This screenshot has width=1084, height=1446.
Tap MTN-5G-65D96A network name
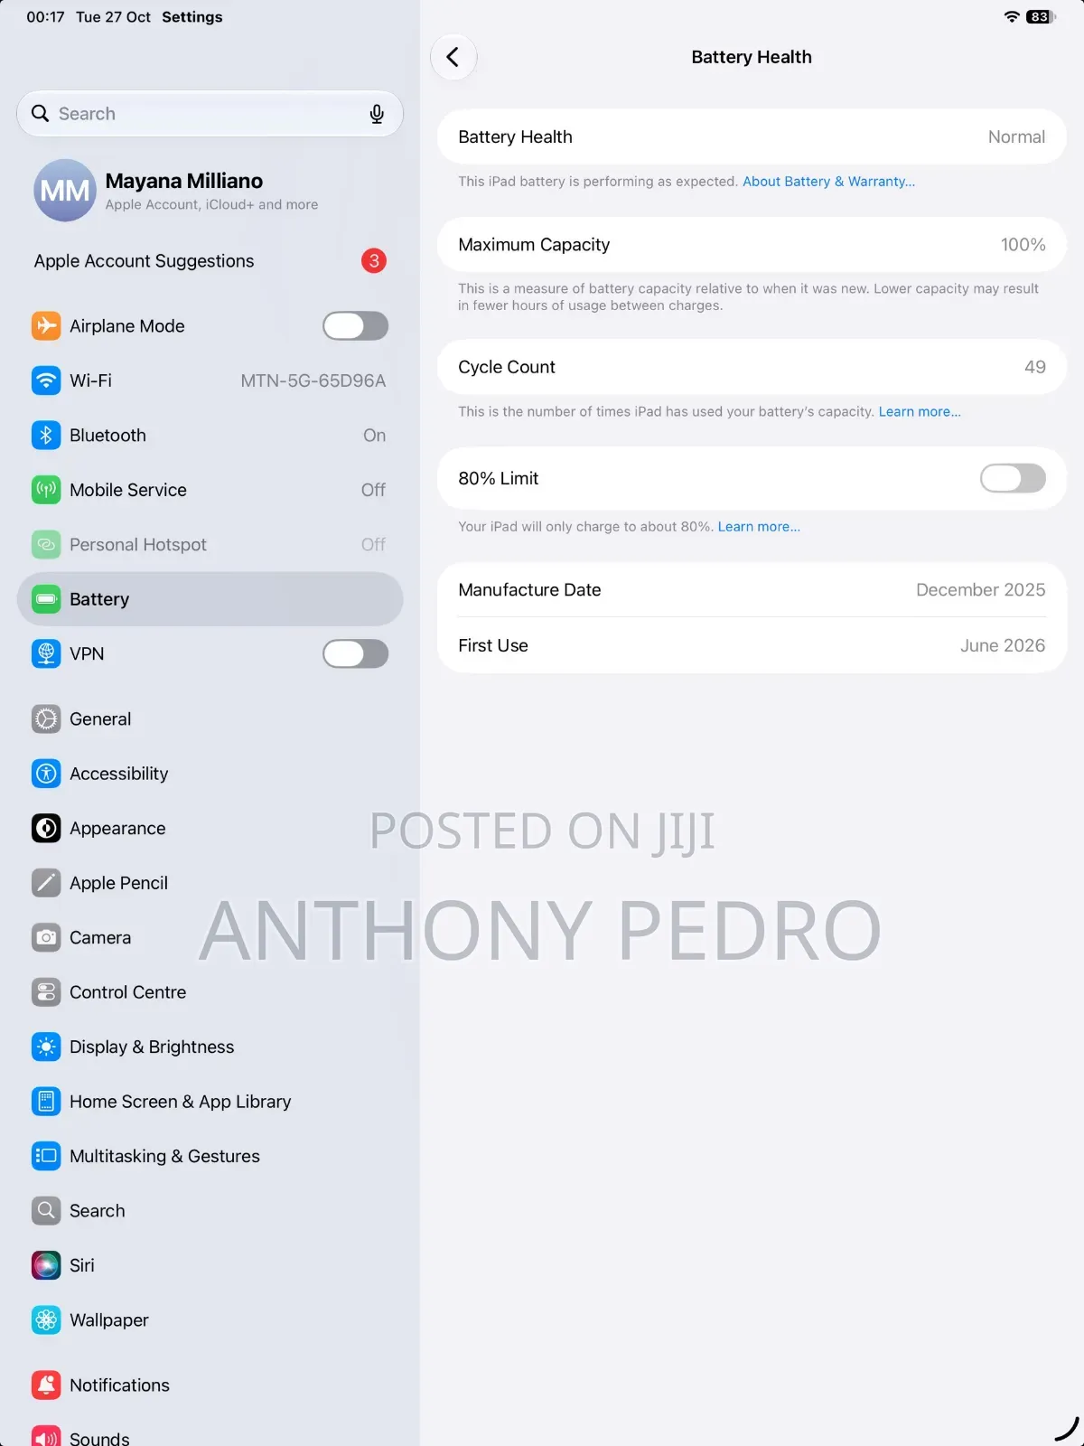(x=313, y=381)
